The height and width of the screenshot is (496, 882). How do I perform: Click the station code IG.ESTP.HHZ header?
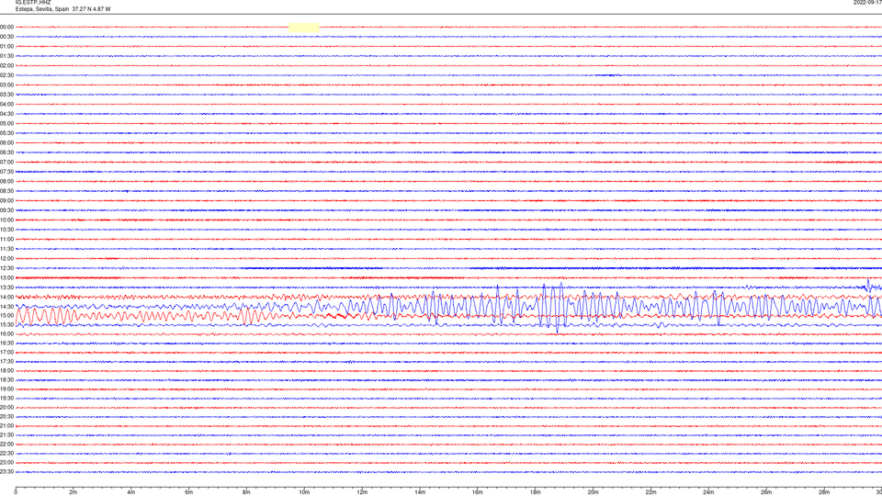[x=33, y=3]
